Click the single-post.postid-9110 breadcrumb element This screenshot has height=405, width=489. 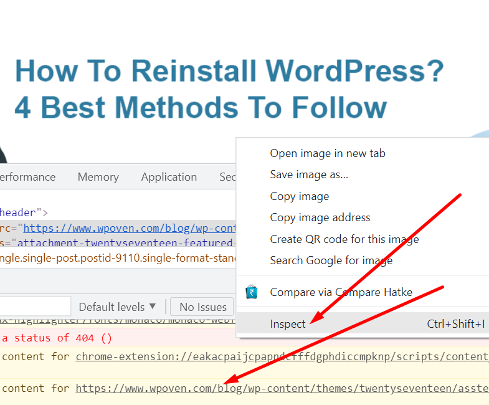coord(118,258)
